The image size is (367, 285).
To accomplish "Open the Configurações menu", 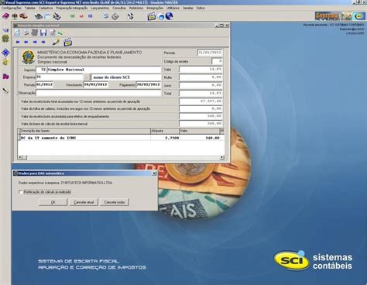I will pos(12,8).
